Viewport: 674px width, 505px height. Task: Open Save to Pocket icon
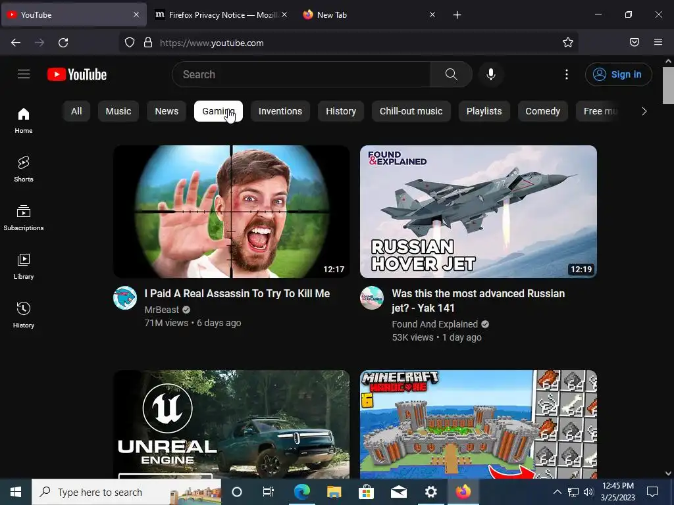coord(635,42)
